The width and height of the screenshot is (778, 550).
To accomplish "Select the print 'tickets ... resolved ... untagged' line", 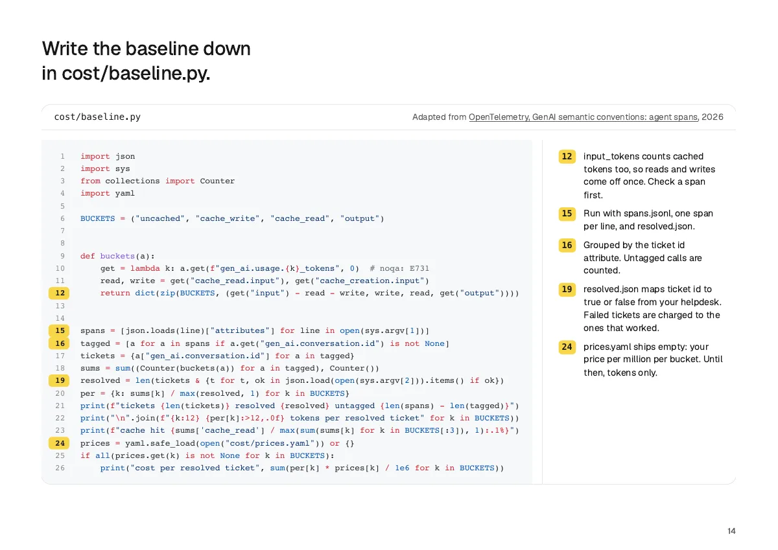I will 300,406.
